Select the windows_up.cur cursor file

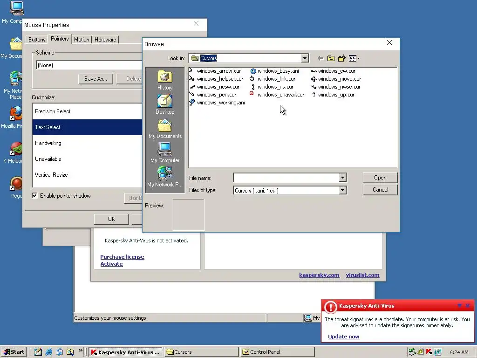pyautogui.click(x=333, y=95)
